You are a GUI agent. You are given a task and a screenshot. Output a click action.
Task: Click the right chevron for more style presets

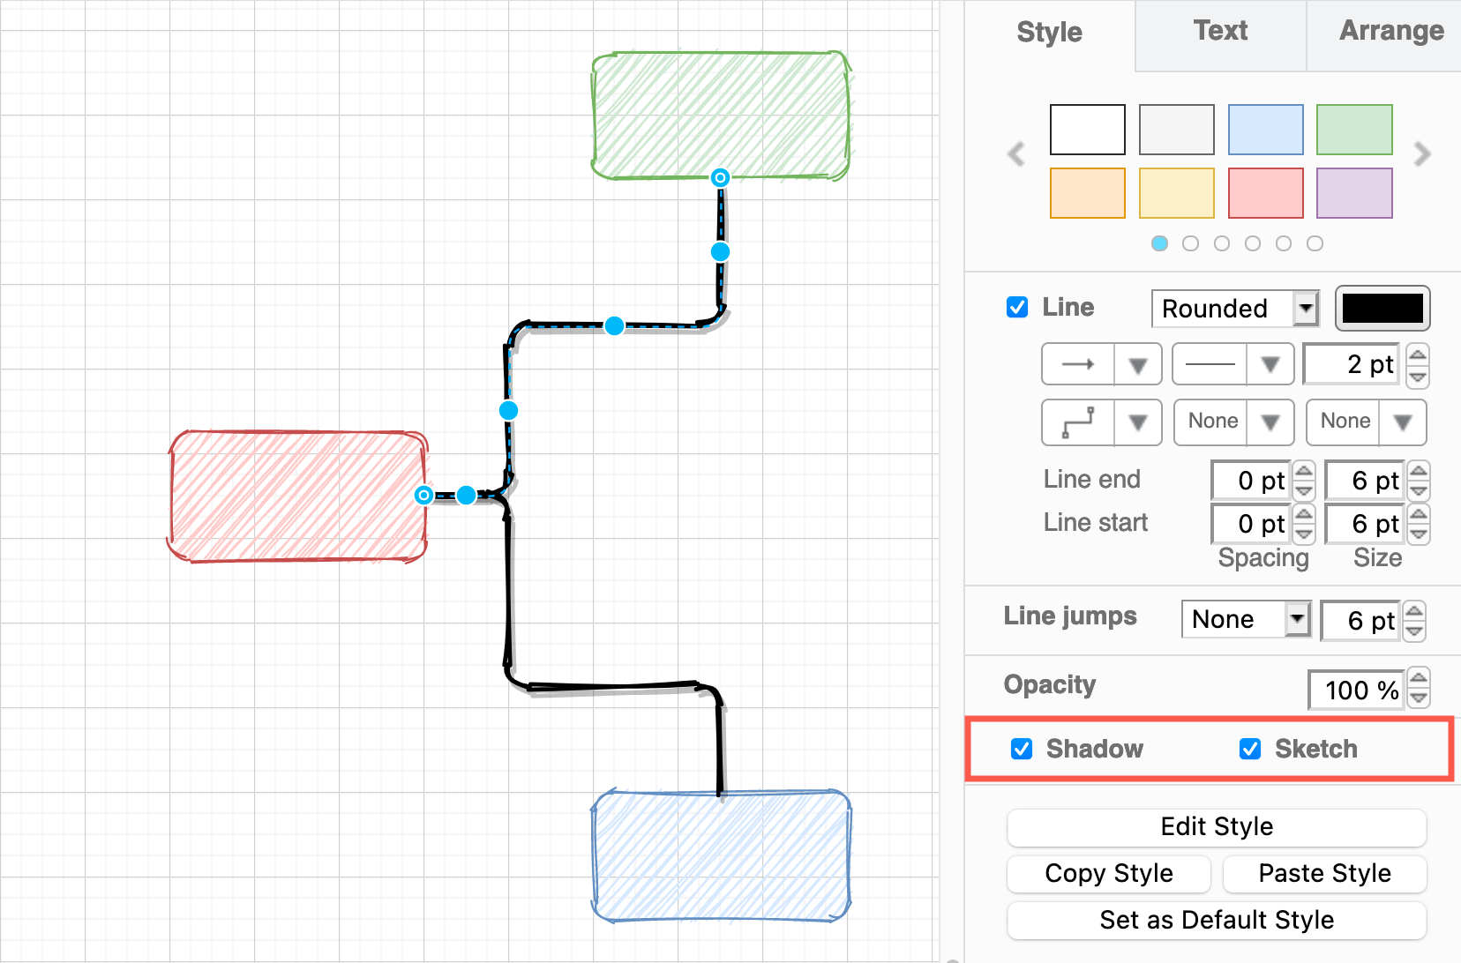(1422, 154)
